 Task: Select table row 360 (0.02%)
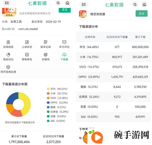(x=113, y=117)
